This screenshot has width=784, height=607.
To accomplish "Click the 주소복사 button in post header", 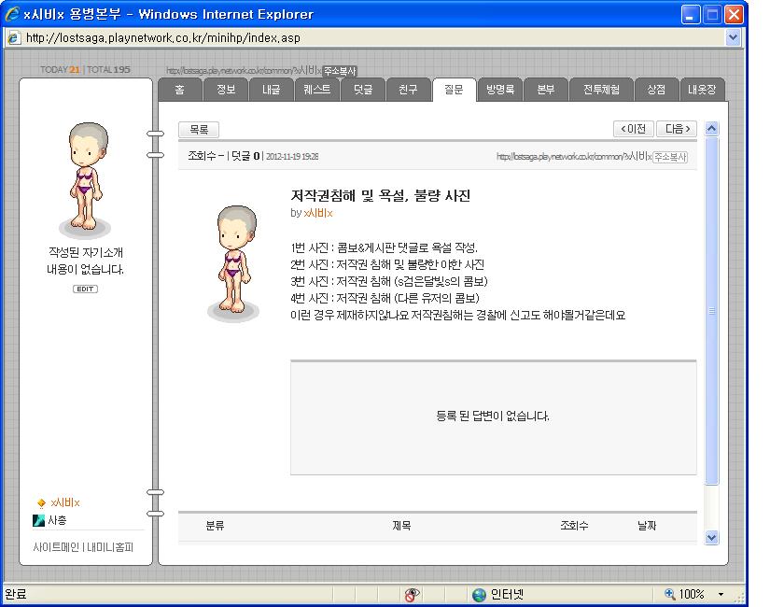I will coord(670,157).
